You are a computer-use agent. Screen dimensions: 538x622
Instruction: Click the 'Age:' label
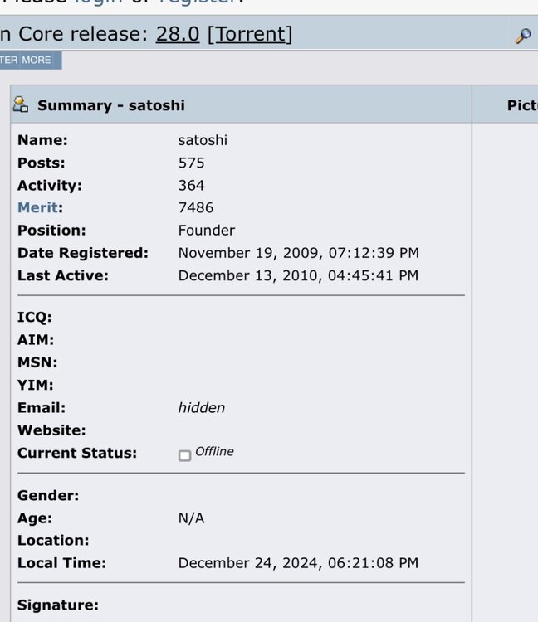point(35,518)
